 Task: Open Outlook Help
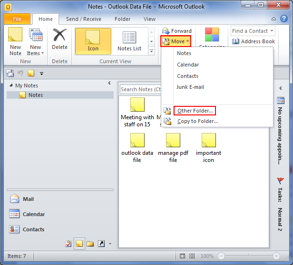point(284,19)
